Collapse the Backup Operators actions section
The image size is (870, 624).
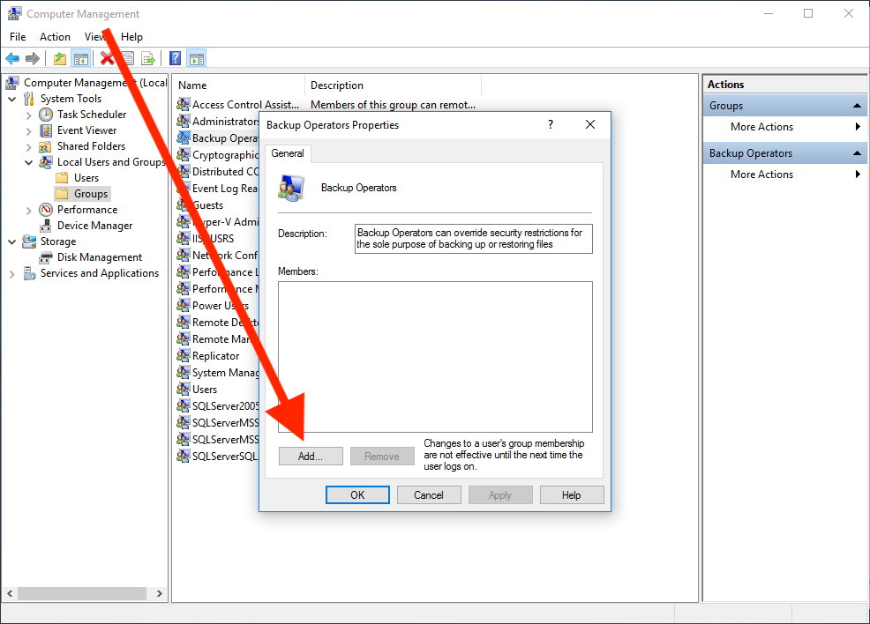point(859,152)
